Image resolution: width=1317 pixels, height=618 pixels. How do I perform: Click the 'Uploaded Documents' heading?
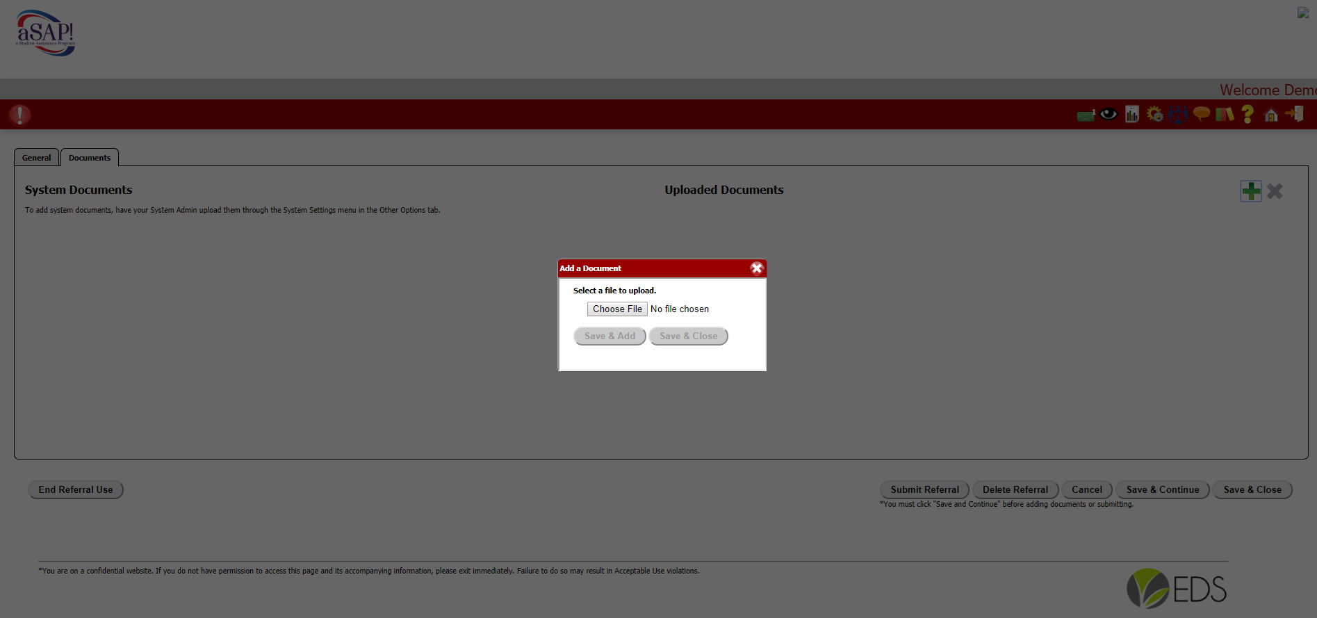point(724,190)
